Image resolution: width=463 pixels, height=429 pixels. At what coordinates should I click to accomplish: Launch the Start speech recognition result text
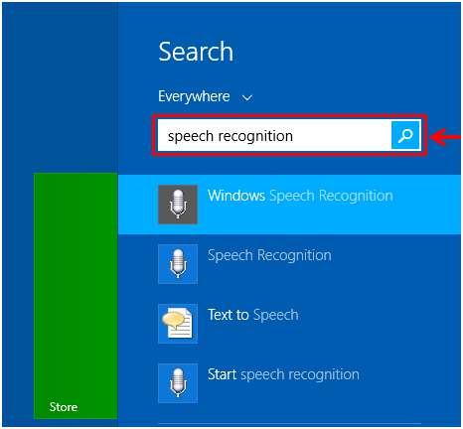pyautogui.click(x=283, y=374)
